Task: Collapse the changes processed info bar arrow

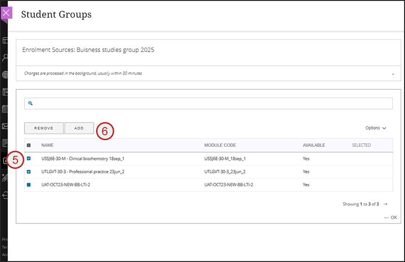Action: [393, 74]
